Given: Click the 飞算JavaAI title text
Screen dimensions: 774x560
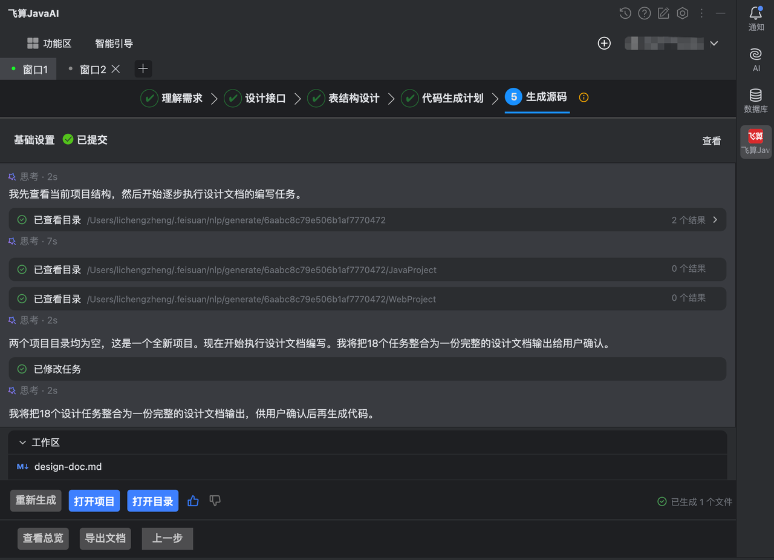Looking at the screenshot, I should point(33,13).
